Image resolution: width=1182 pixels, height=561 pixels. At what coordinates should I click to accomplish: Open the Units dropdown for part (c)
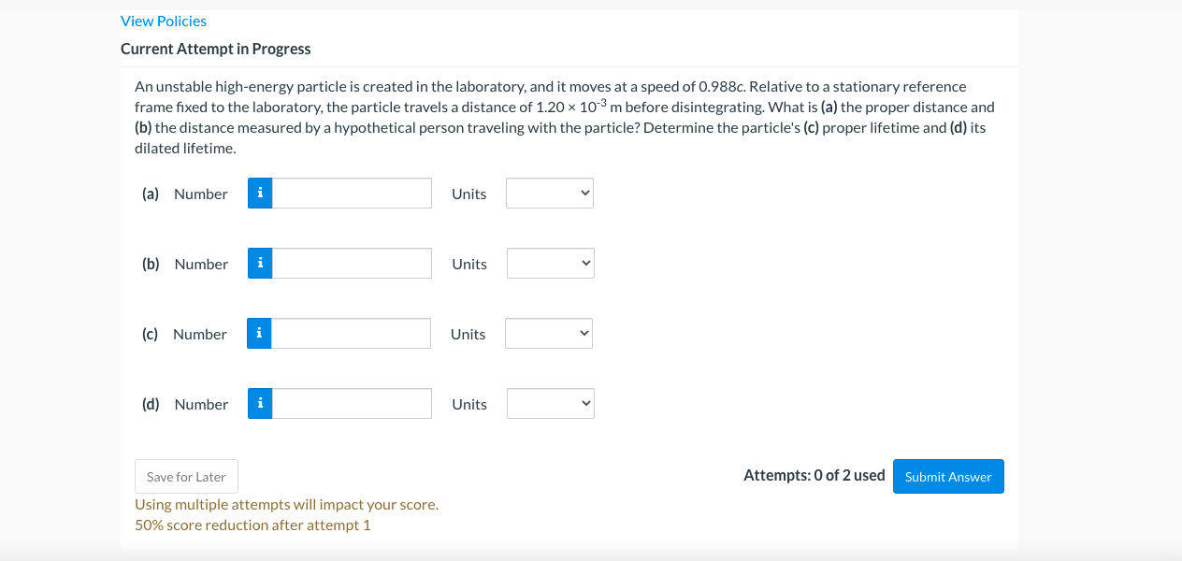pyautogui.click(x=548, y=333)
